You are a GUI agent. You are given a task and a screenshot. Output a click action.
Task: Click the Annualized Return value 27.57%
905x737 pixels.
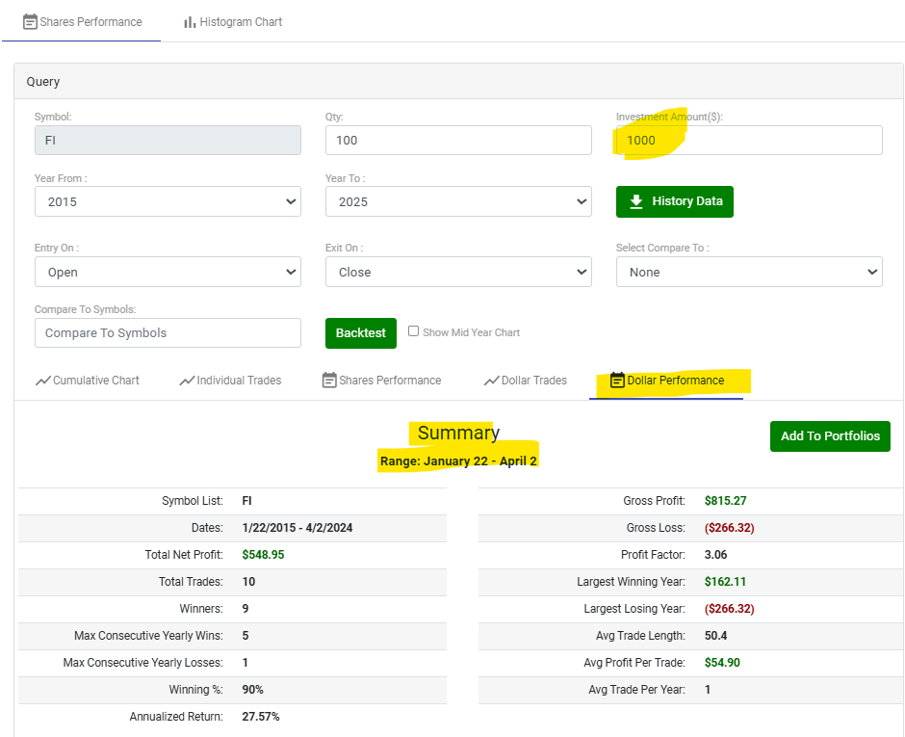coord(261,717)
